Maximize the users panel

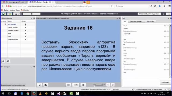[34, 18]
